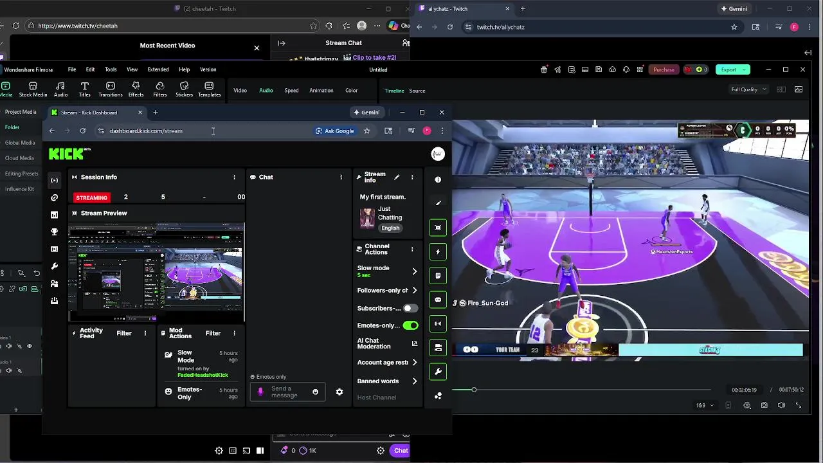The width and height of the screenshot is (823, 463).
Task: Open Kick sidebar wrench settings icon
Action: click(x=54, y=266)
